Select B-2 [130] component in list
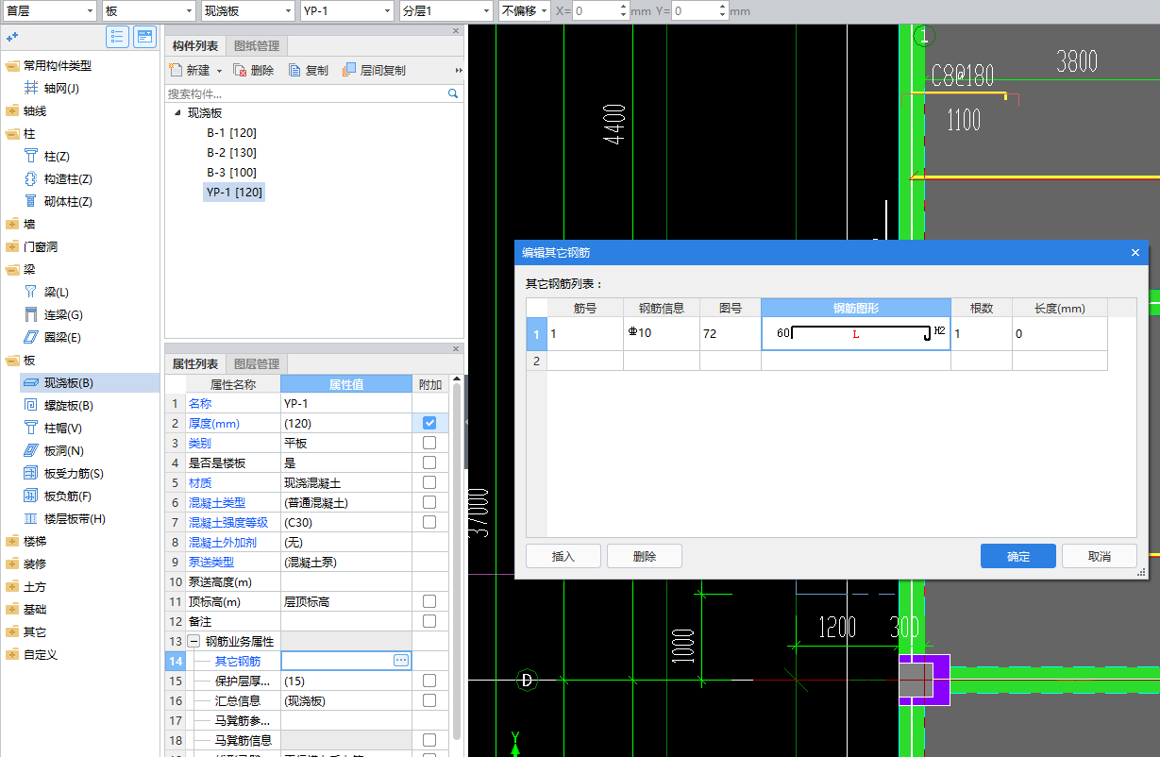Screen dimensions: 1160x757 [x=231, y=152]
